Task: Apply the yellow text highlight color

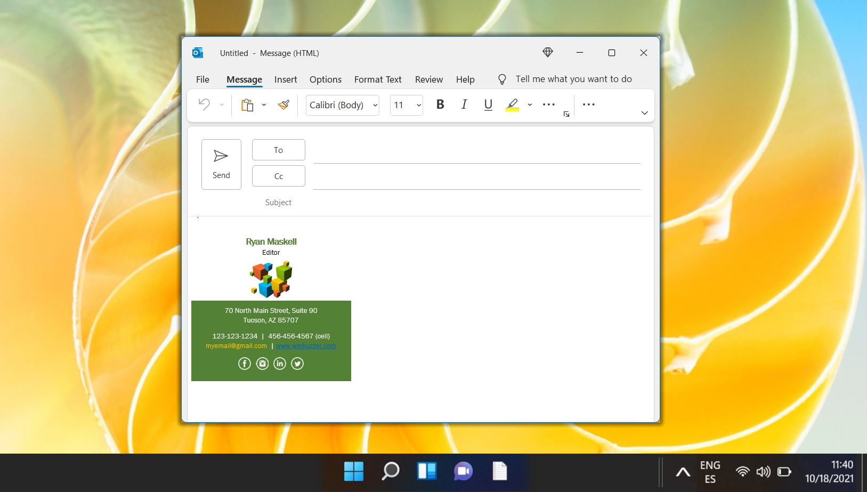Action: click(x=512, y=104)
